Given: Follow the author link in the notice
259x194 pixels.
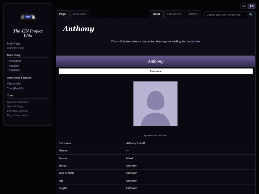Looking at the screenshot, I should click(195, 41).
